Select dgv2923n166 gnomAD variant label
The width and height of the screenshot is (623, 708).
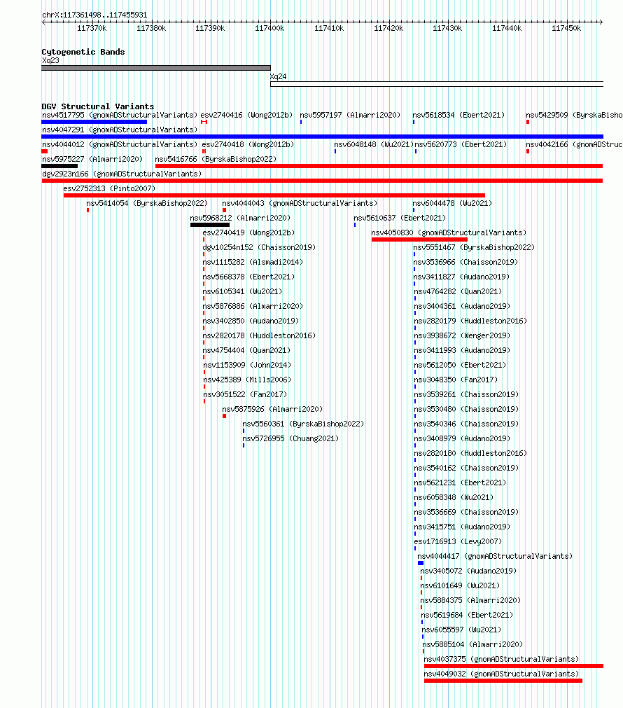point(121,174)
